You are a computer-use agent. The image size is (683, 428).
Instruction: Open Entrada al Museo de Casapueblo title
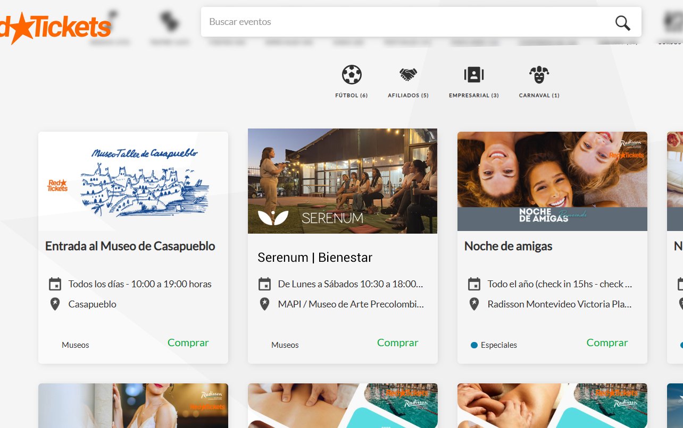coord(130,246)
